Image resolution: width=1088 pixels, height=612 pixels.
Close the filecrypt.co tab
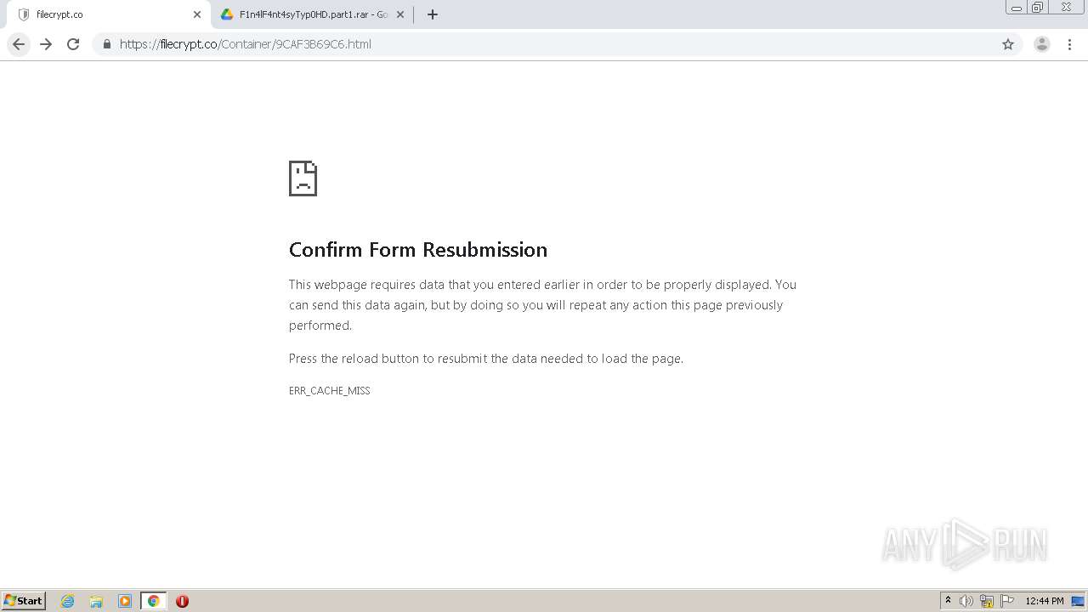coord(197,14)
